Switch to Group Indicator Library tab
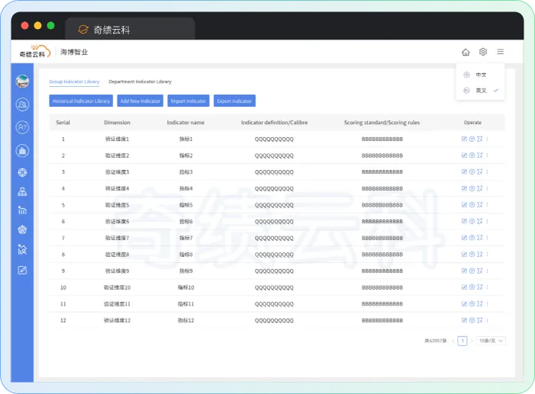The height and width of the screenshot is (394, 535). [x=74, y=82]
